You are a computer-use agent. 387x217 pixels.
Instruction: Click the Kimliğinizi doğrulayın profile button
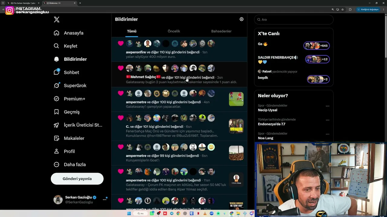pos(368,9)
